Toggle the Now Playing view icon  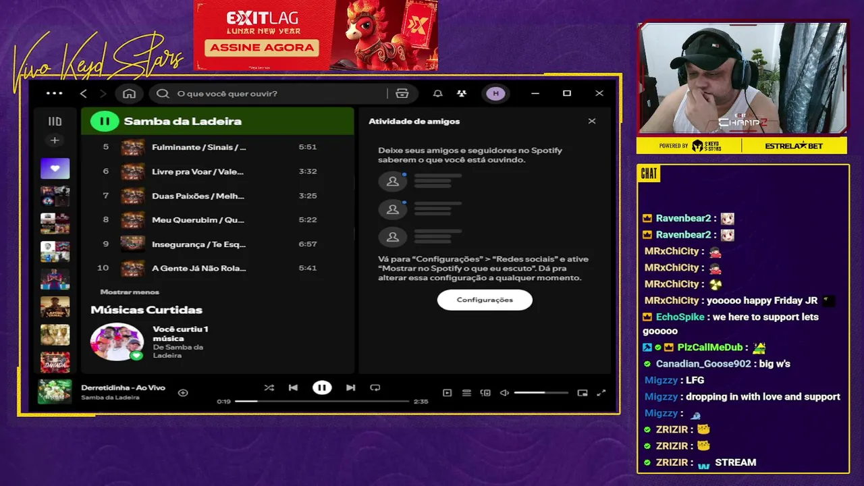447,393
